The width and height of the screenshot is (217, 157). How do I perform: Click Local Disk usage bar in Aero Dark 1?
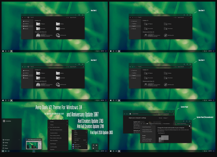click(46, 35)
